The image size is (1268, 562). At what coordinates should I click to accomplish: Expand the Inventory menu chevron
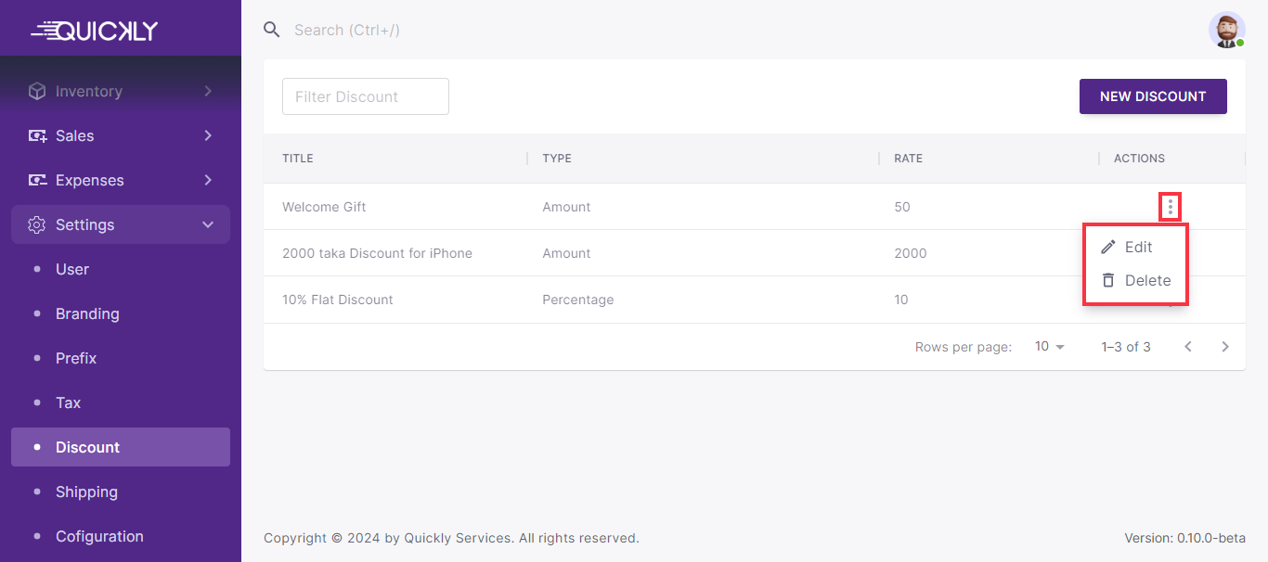[x=208, y=91]
